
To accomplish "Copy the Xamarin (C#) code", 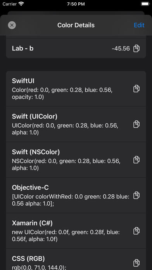I will click(136, 231).
